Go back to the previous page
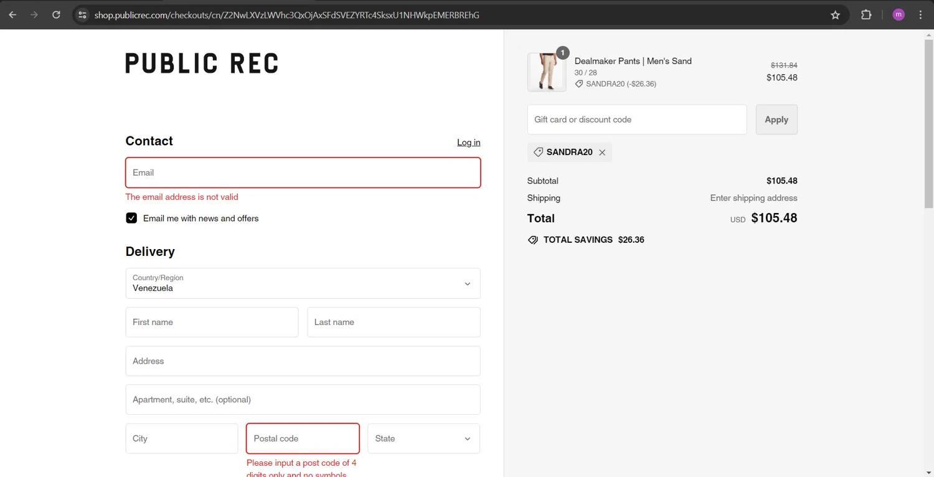Image resolution: width=934 pixels, height=477 pixels. [x=12, y=15]
